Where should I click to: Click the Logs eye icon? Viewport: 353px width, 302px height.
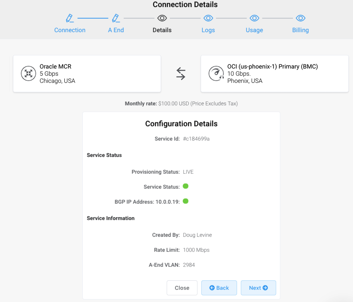208,18
